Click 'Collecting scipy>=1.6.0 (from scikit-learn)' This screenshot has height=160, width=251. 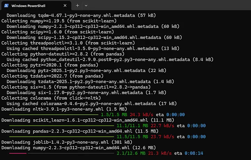(58, 32)
